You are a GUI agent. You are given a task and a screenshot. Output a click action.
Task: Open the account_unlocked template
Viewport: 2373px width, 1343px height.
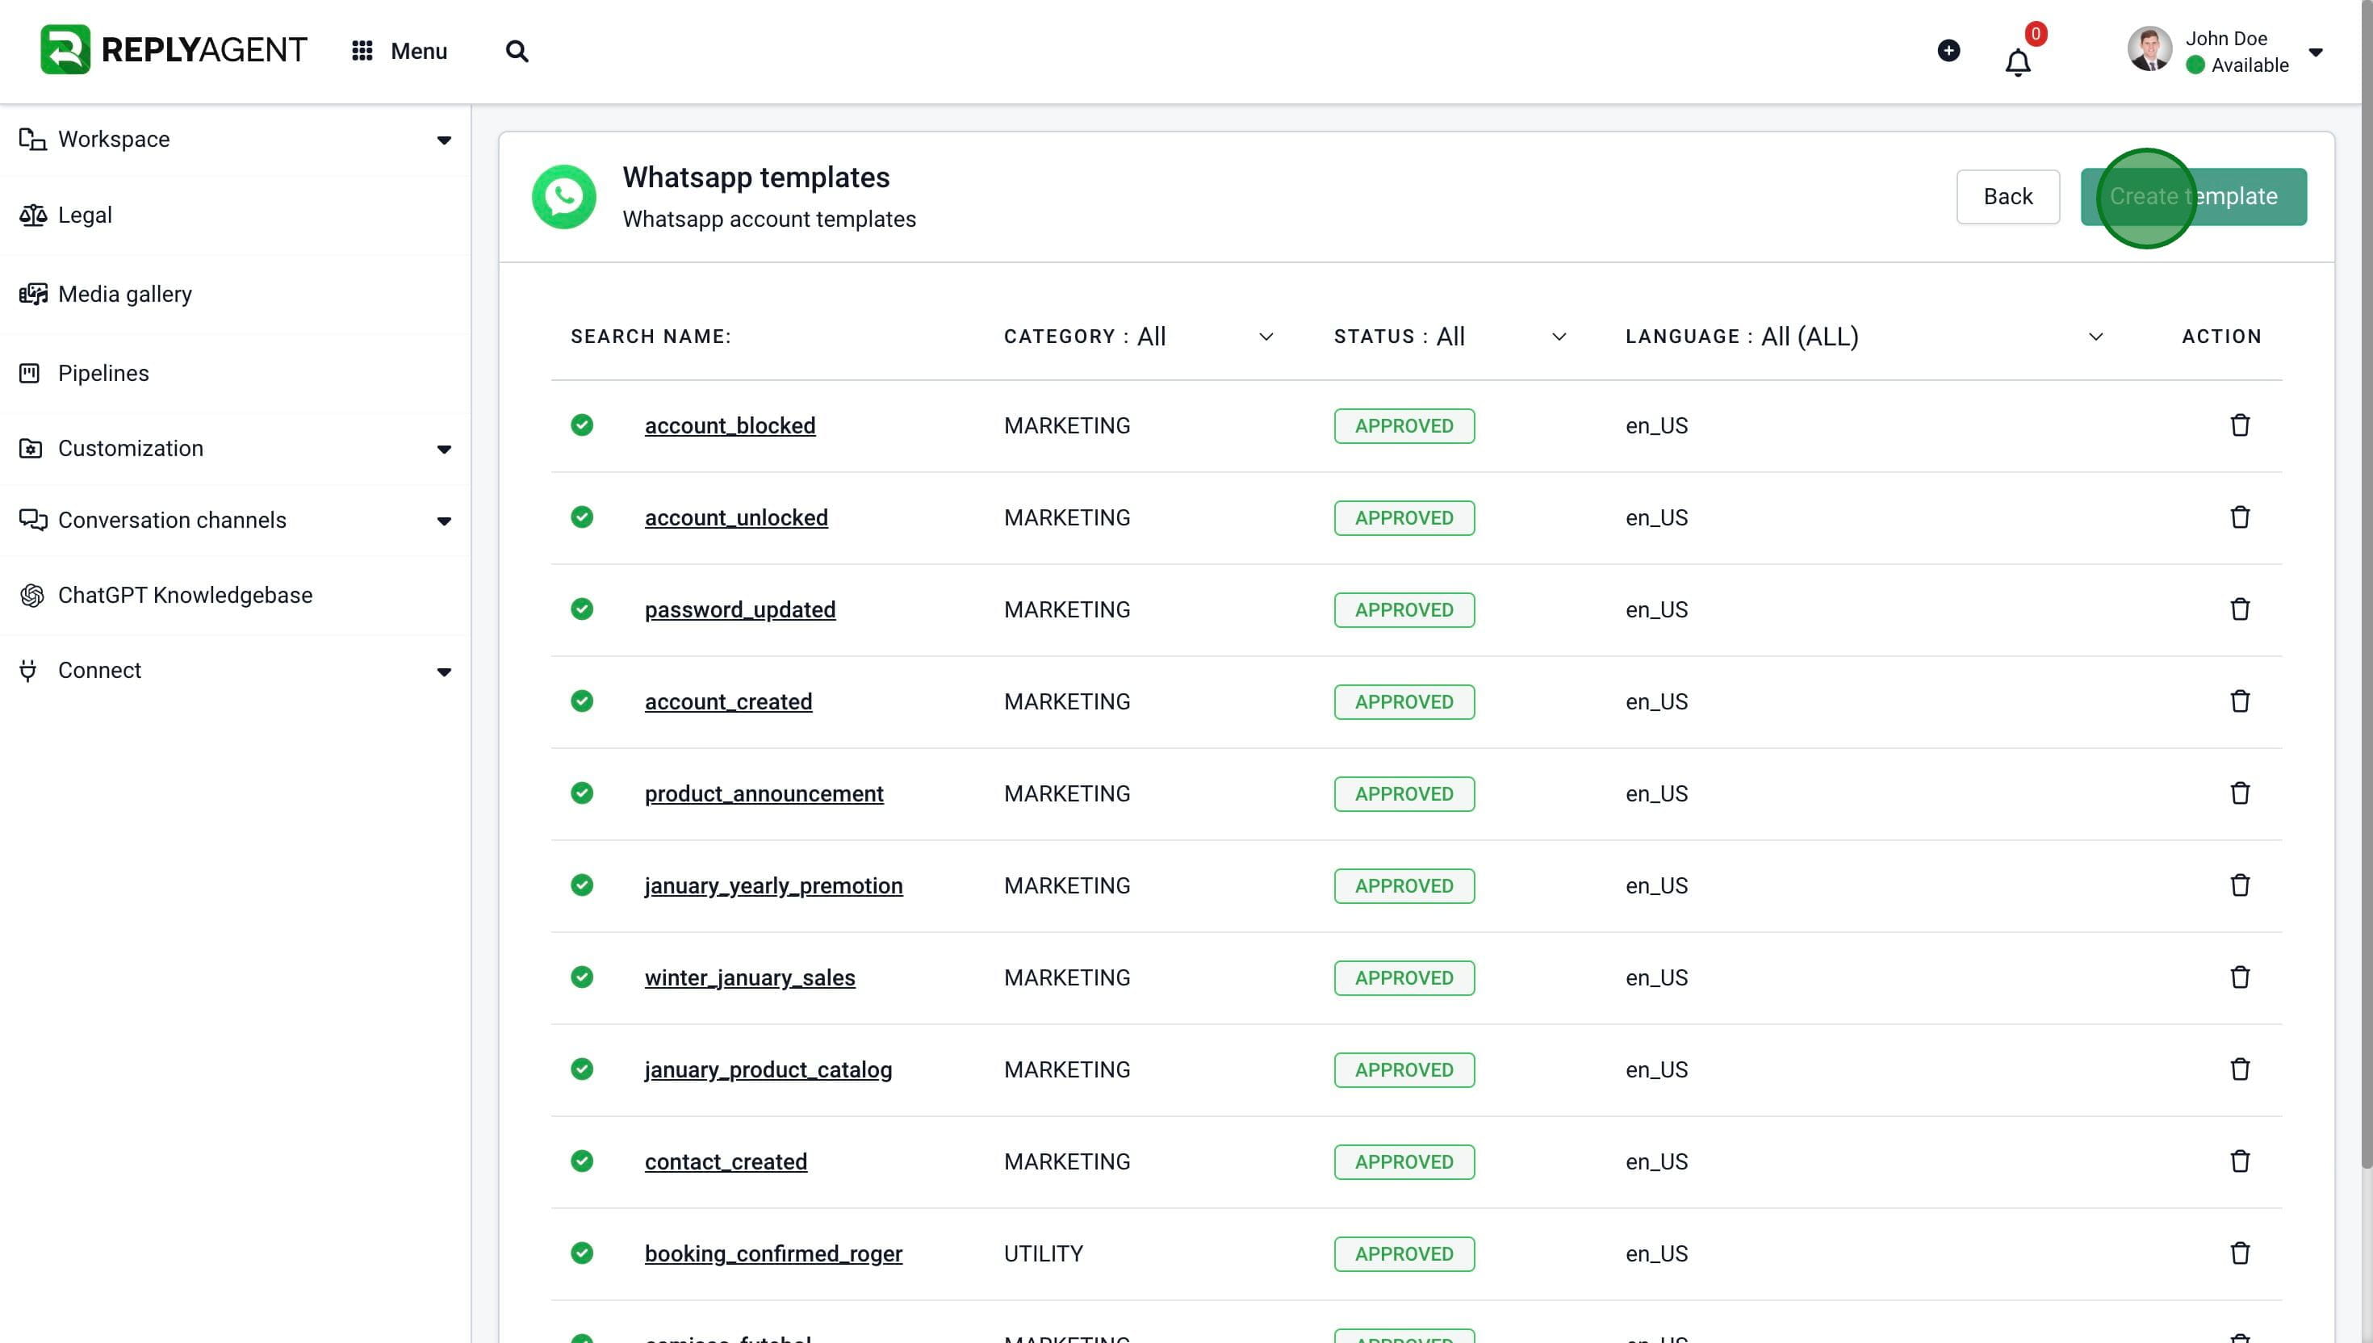click(x=736, y=518)
